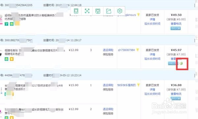
Task: Click the tablet view icon in floating toolbar
Action: 76,11
